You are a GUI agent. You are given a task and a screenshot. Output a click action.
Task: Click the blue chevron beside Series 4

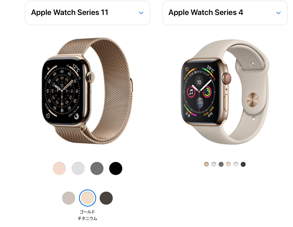tap(278, 13)
